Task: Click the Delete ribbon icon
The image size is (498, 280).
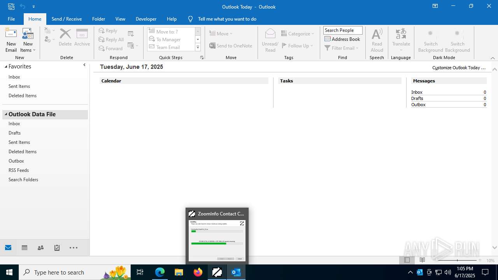Action: (x=65, y=38)
